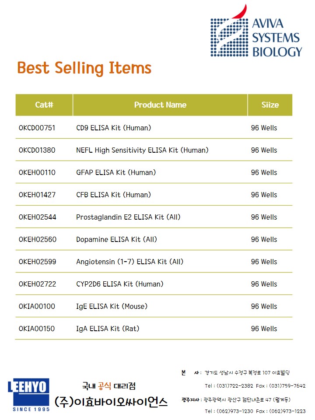Select Angiotensin (1-7) ELISA Kit product
This screenshot has width=315, height=420.
[x=130, y=262]
